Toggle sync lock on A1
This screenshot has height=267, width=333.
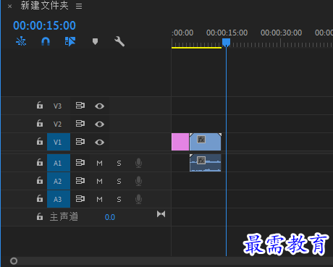80,163
